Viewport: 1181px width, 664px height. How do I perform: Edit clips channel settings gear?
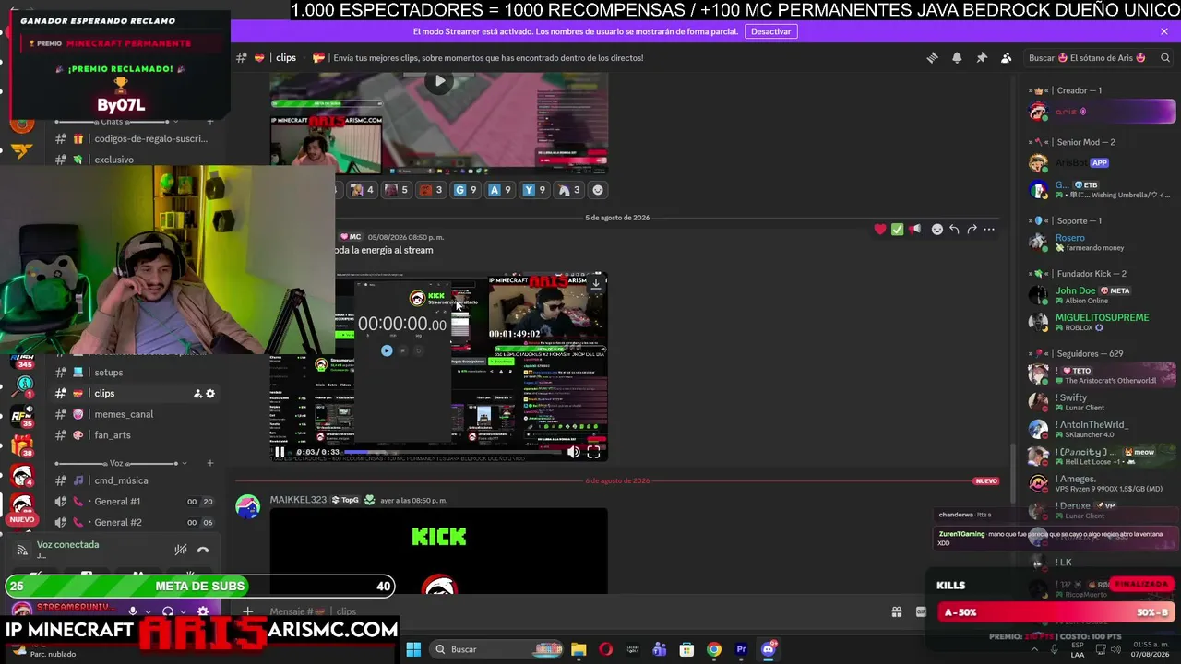click(210, 394)
